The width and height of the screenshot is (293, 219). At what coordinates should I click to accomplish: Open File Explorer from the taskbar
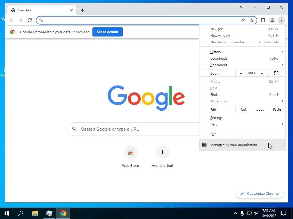coord(35,213)
